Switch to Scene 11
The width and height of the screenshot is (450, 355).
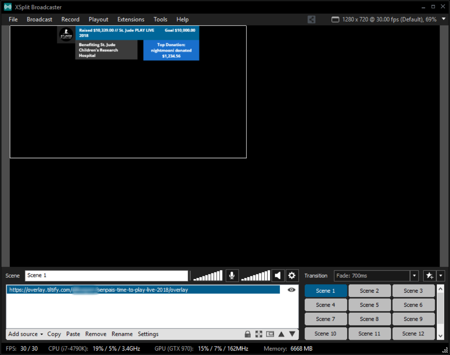coord(369,333)
